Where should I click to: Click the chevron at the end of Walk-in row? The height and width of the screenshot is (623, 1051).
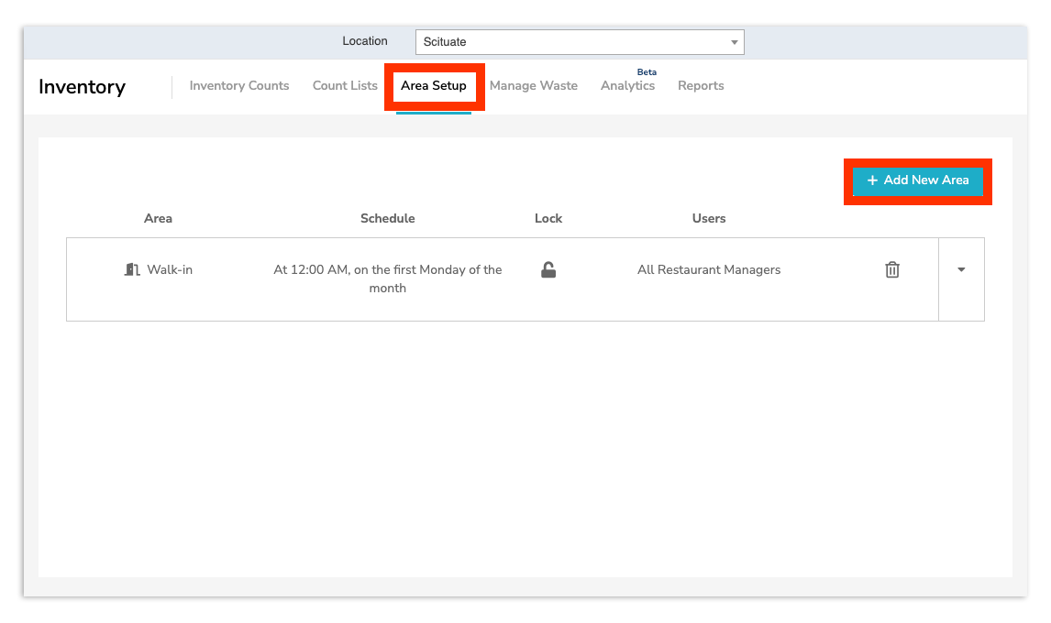(x=961, y=269)
